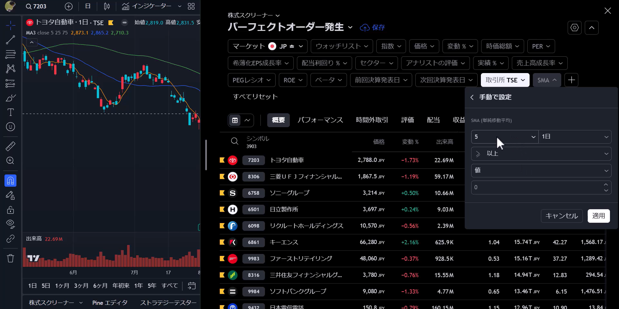
Task: Open the pattern drawing tools
Action: (10, 69)
